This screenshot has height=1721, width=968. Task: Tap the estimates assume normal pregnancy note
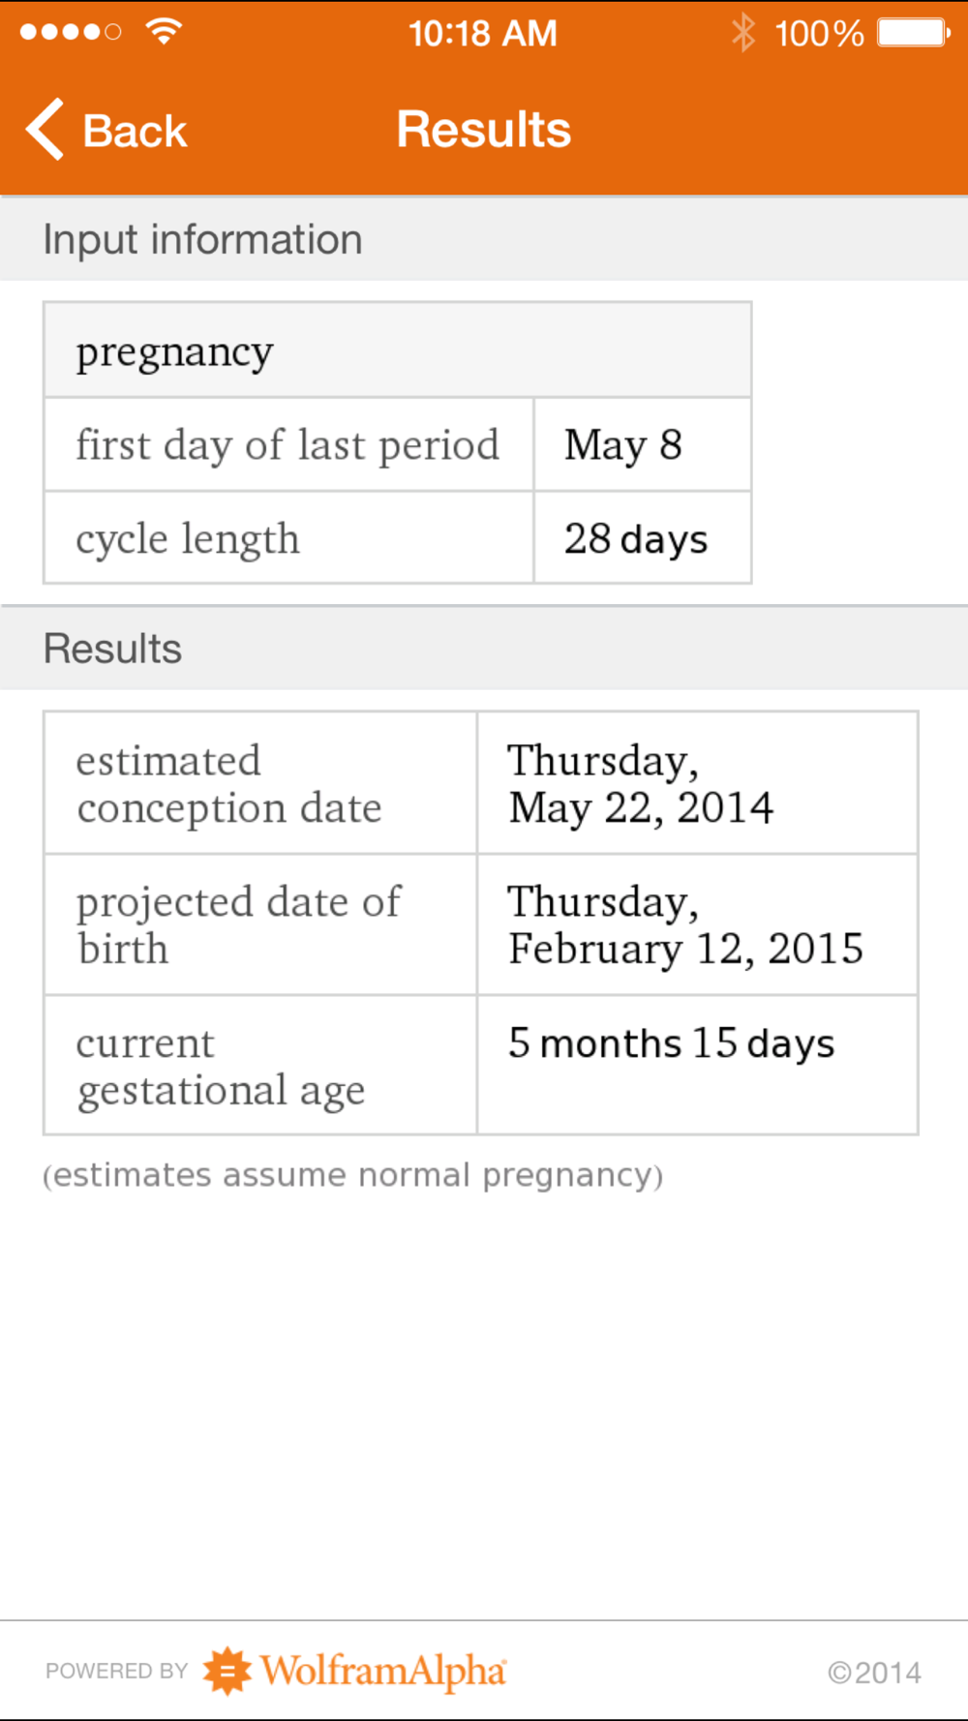353,1175
